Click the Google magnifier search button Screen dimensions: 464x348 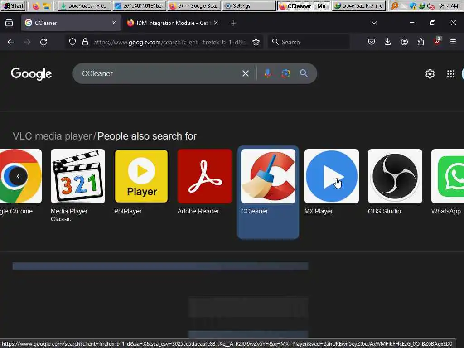point(304,73)
